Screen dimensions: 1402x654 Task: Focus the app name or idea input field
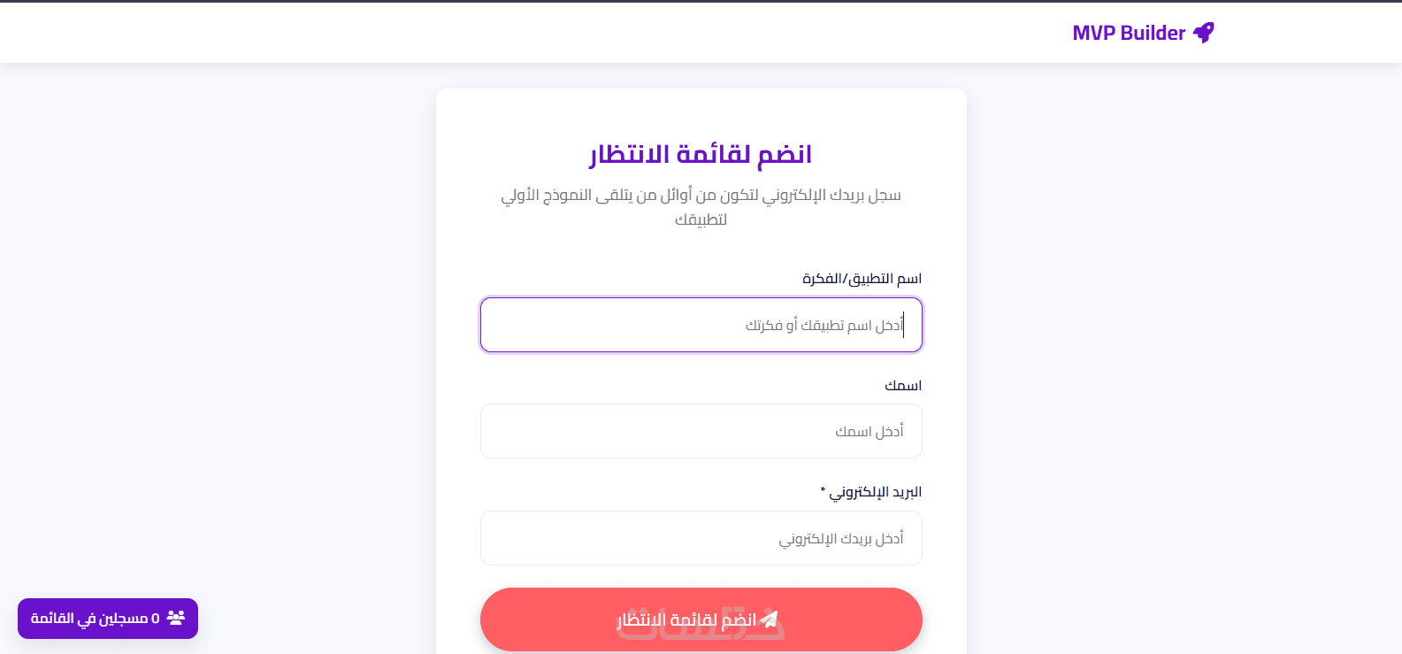[x=701, y=325]
